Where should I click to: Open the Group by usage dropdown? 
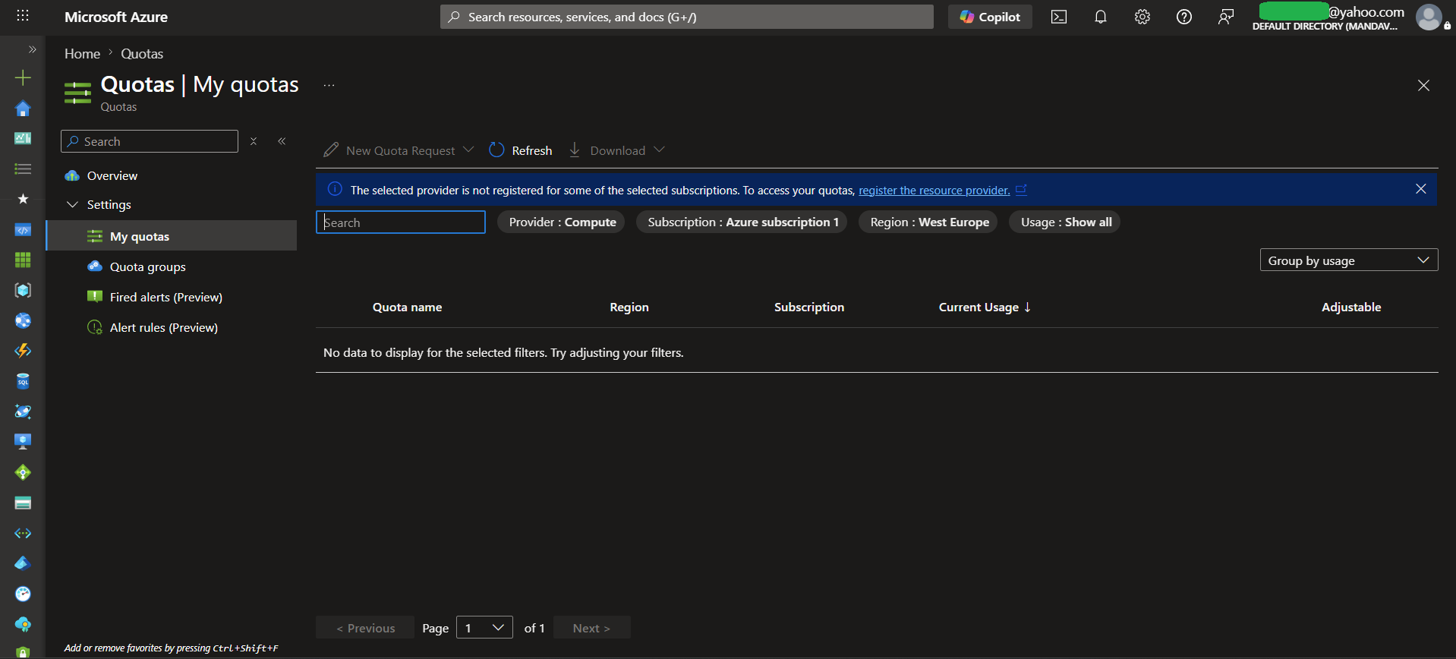tap(1349, 260)
